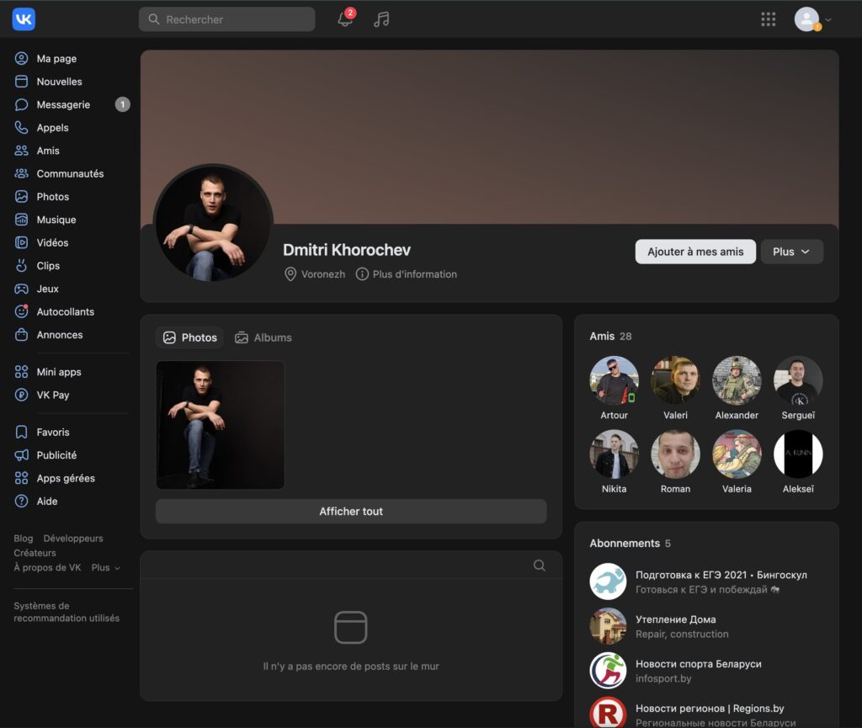Open friend Artour's profile picture
862x728 pixels.
[x=614, y=380]
